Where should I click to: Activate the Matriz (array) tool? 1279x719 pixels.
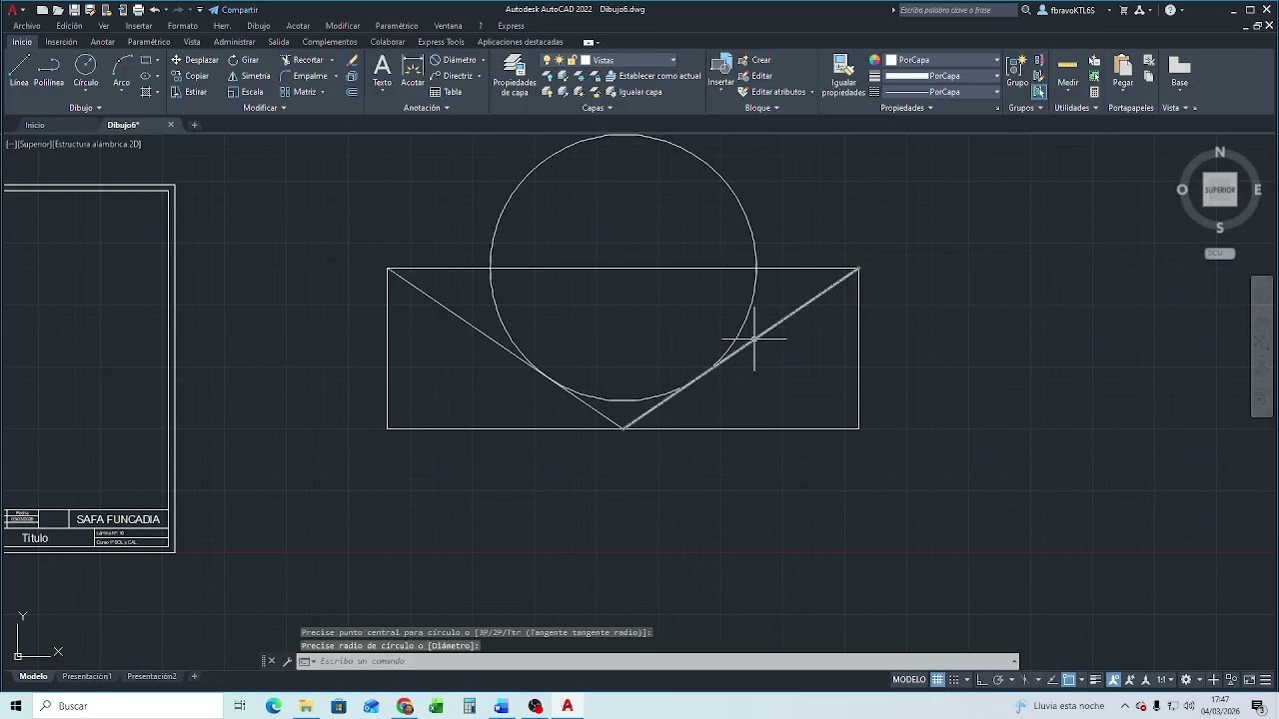click(298, 92)
